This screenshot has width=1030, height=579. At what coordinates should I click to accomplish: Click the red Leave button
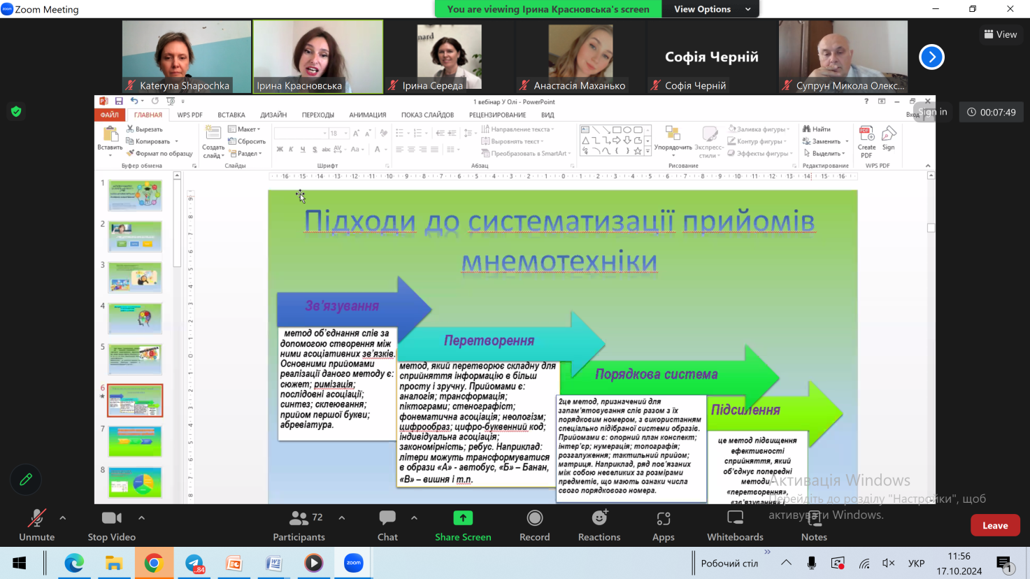pyautogui.click(x=995, y=525)
